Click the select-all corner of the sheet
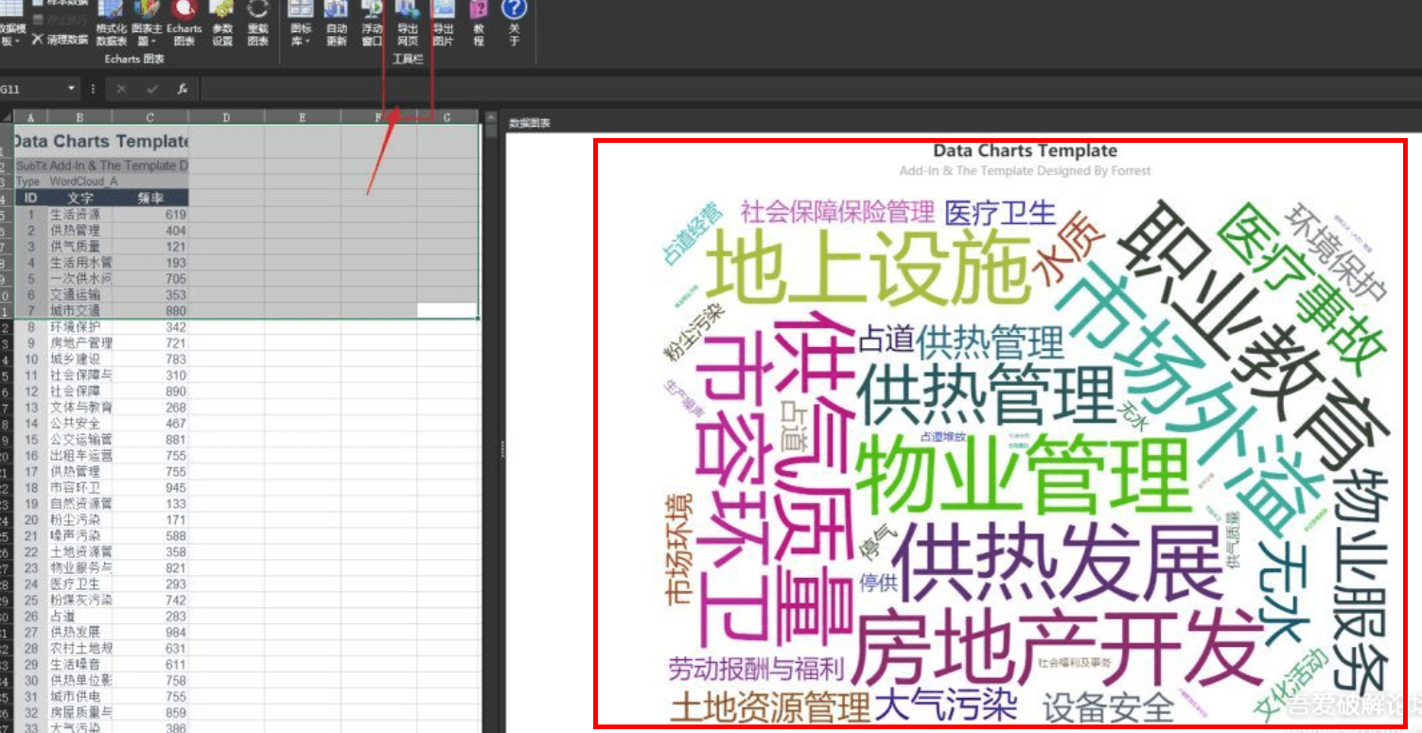Viewport: 1422px width, 733px height. coord(7,117)
